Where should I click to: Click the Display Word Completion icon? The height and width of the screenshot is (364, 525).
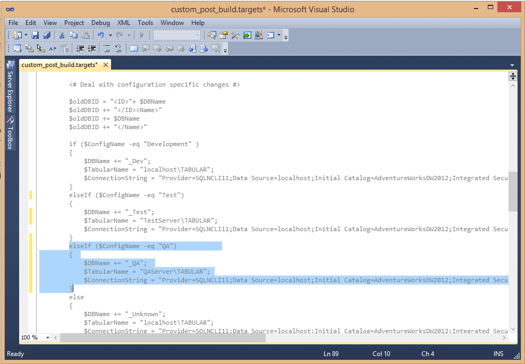coord(53,48)
